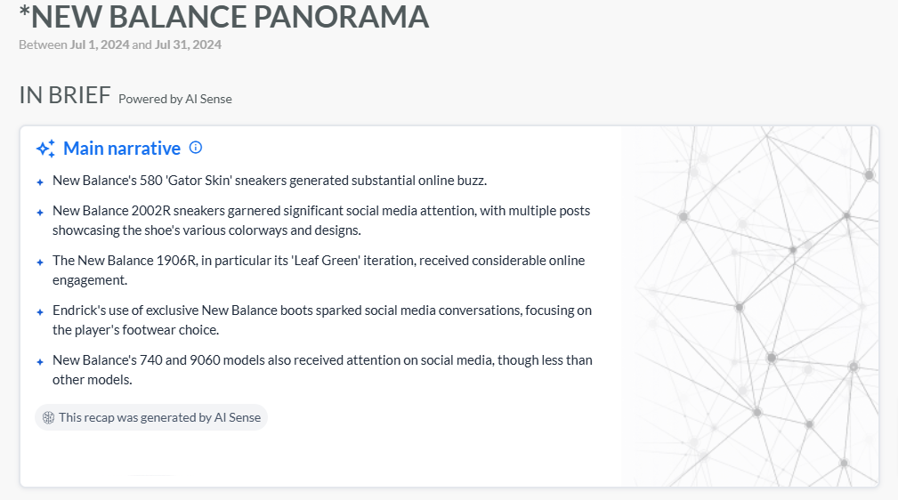This screenshot has width=898, height=500.
Task: Click plus marker before 740 and 9060 bullet
Action: [x=40, y=362]
